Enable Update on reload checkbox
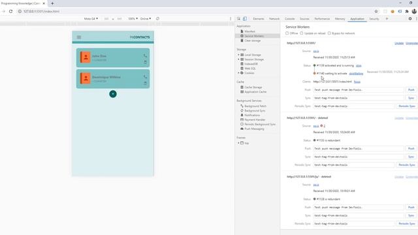This screenshot has width=418, height=235. click(302, 33)
